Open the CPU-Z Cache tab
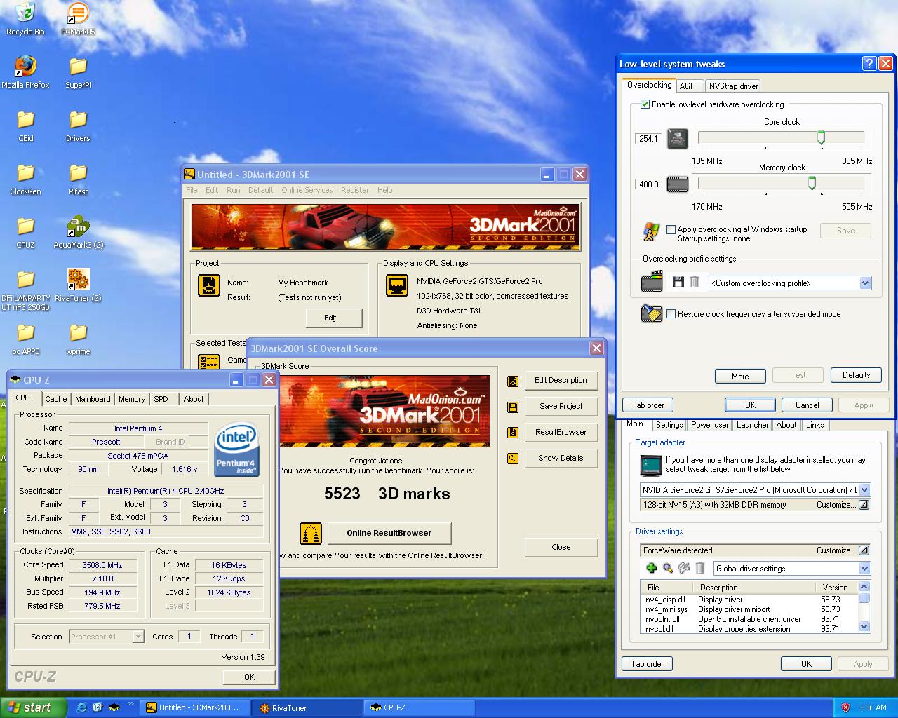The height and width of the screenshot is (718, 898). [56, 399]
